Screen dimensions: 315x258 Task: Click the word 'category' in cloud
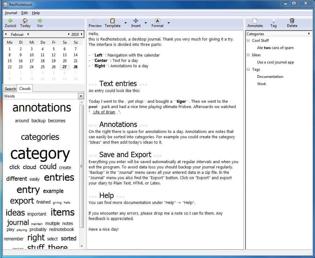pyautogui.click(x=40, y=154)
